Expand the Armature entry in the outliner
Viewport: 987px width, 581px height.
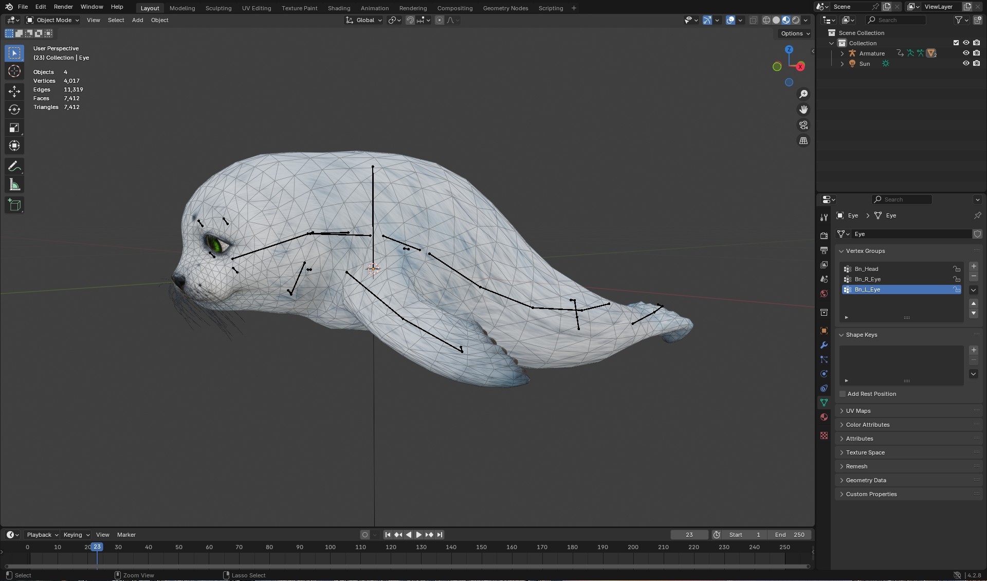point(842,53)
